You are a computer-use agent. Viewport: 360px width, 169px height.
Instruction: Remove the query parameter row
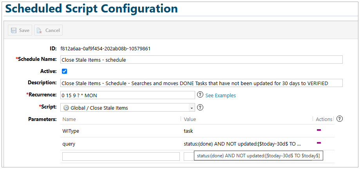click(319, 143)
